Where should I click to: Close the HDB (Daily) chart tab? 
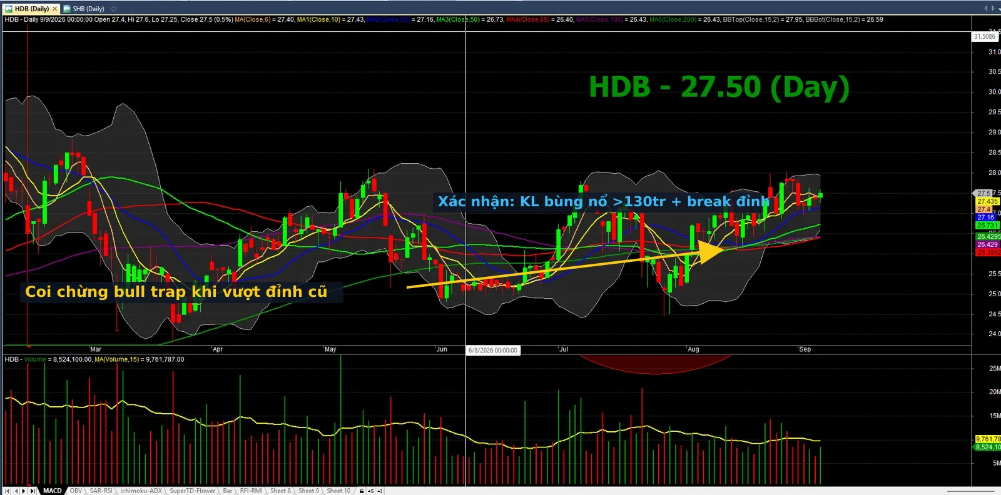pyautogui.click(x=55, y=9)
